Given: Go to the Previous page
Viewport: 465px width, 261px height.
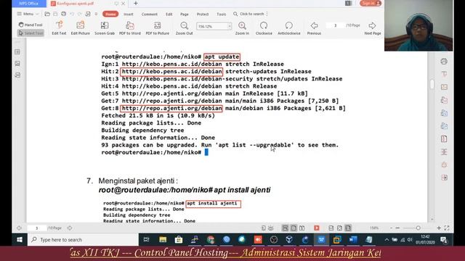Looking at the screenshot, I should pos(314,28).
